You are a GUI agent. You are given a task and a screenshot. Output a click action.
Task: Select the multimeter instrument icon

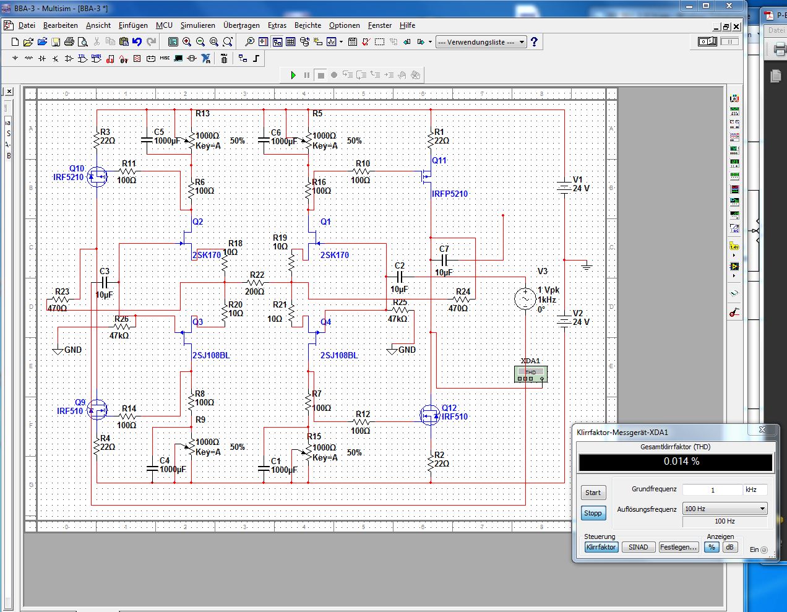734,98
